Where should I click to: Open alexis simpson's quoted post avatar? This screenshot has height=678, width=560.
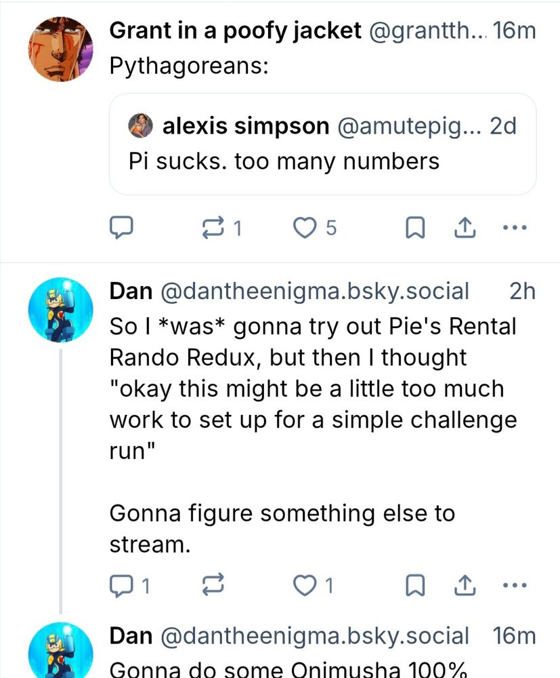(x=142, y=126)
